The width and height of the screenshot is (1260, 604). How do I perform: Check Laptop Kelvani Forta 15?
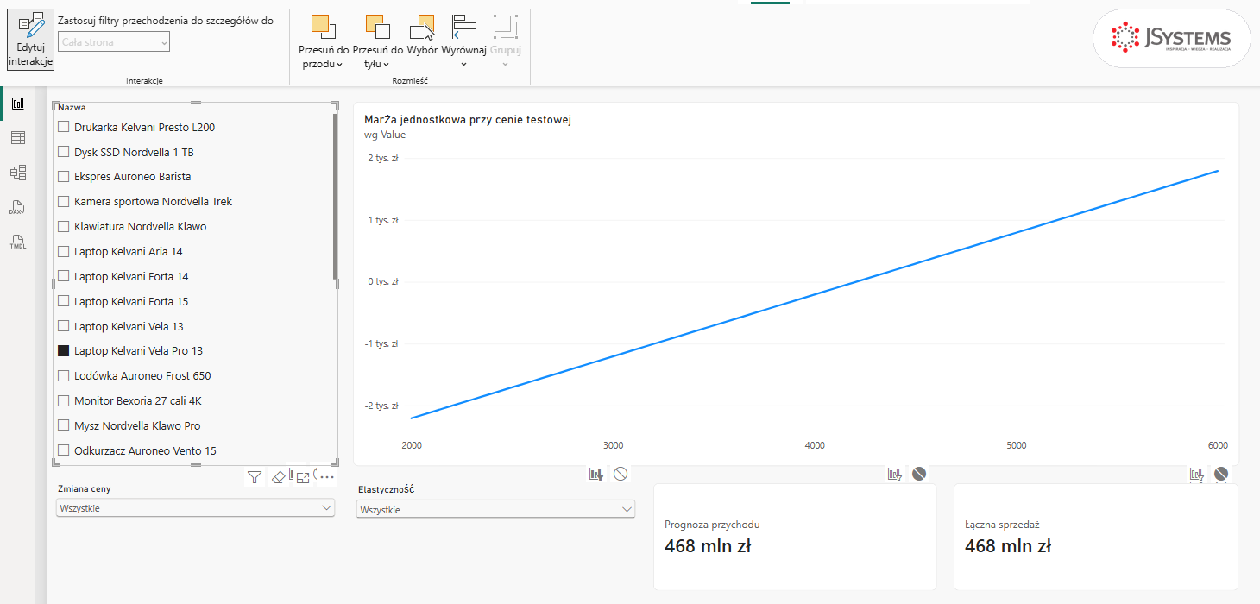tap(63, 301)
